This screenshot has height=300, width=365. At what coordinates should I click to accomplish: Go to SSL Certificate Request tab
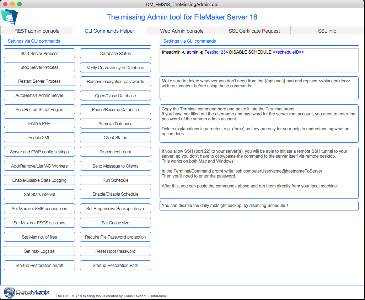tap(254, 31)
